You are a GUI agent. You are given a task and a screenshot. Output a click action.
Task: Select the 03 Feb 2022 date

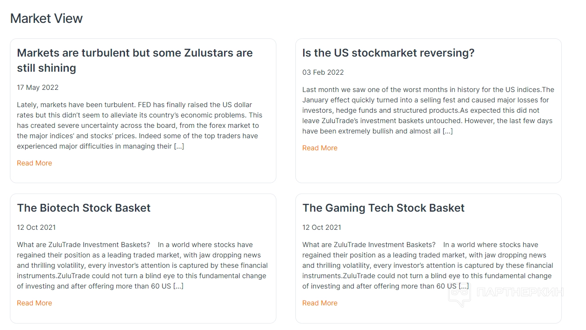click(323, 72)
